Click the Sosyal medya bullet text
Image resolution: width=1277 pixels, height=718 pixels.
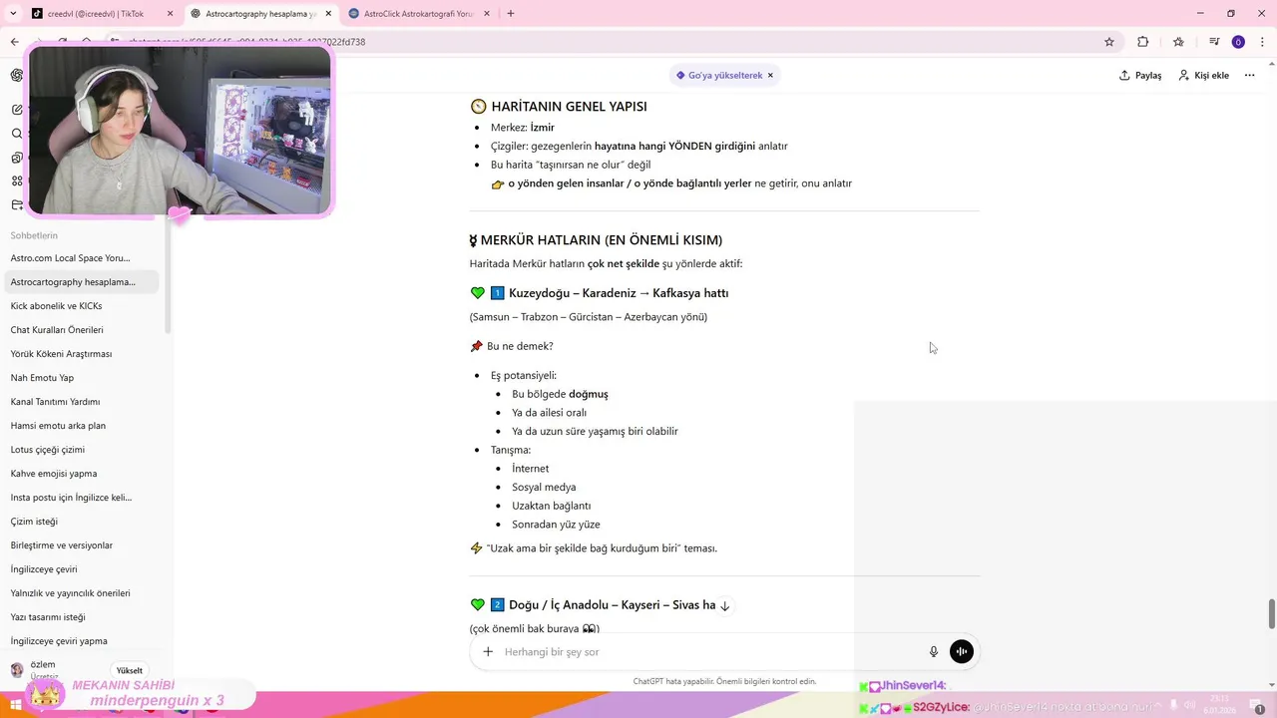tap(544, 487)
